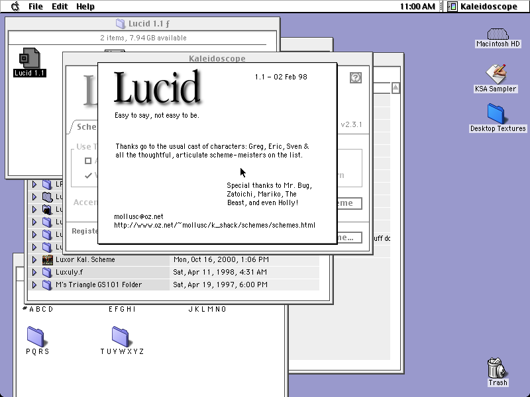
Task: Select the T U V W X Y Z folder icon
Action: coord(121,336)
